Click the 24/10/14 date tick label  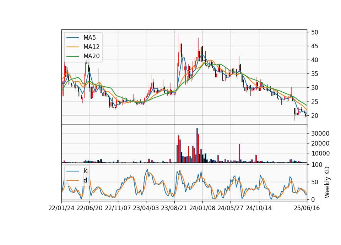[259, 208]
